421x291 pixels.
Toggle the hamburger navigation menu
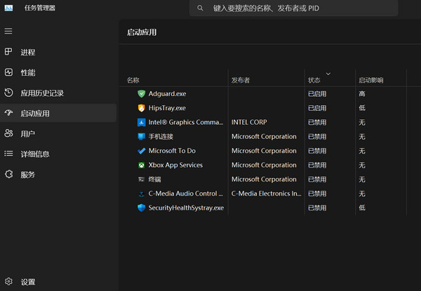coord(8,31)
